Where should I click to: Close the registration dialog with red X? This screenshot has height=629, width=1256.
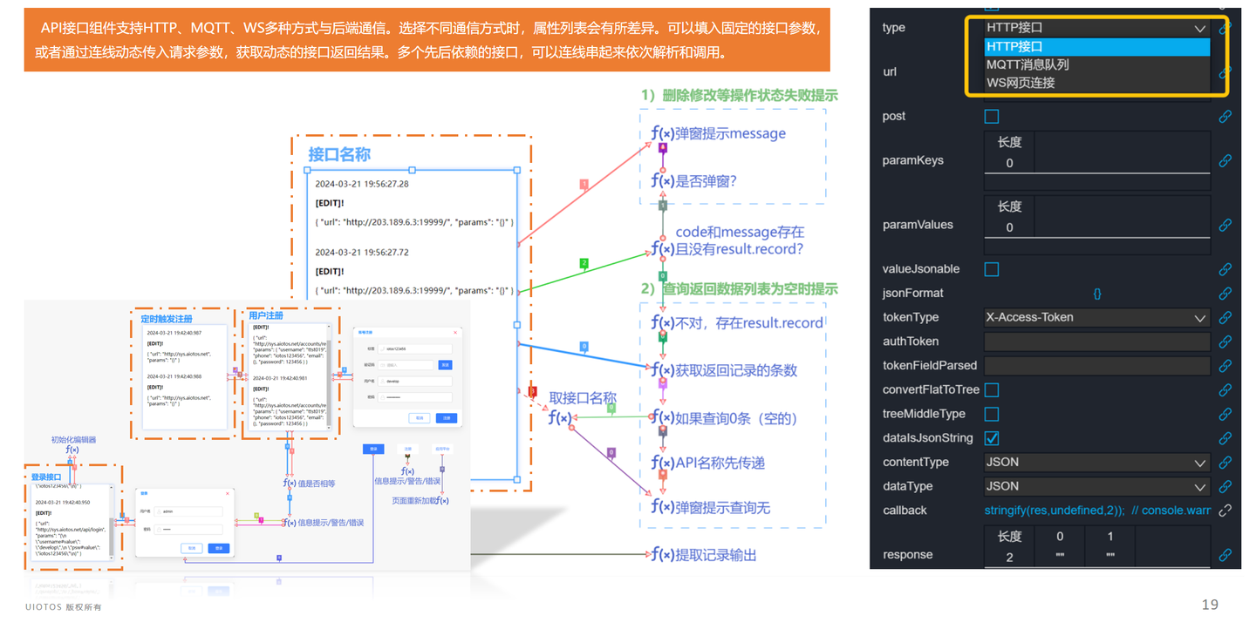click(455, 333)
